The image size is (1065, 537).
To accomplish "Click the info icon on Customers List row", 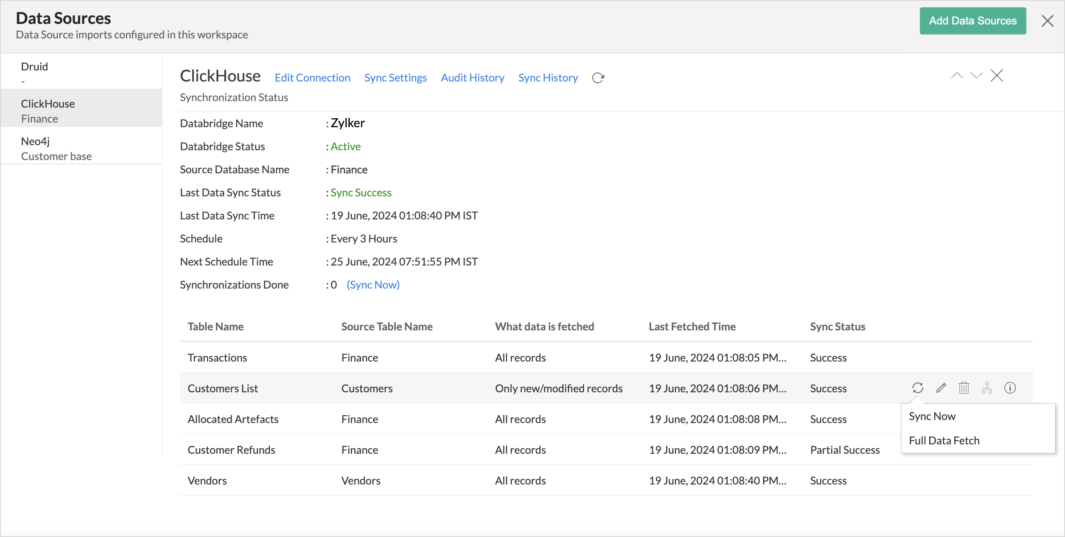I will (x=1010, y=388).
